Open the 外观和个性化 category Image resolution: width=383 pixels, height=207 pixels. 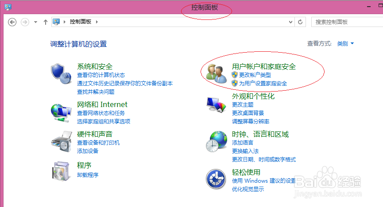253,96
